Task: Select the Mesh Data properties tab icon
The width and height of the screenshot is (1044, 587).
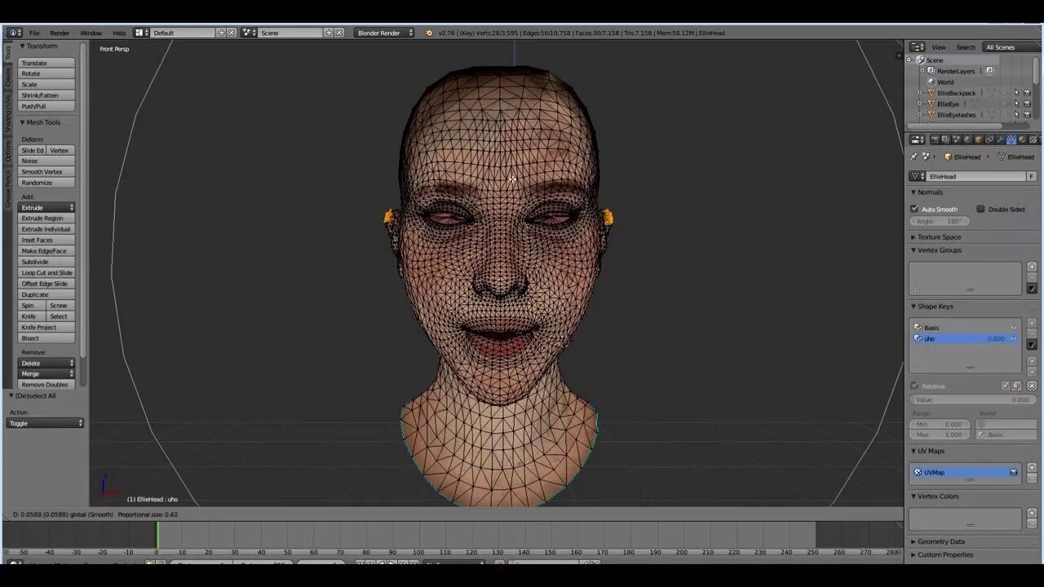Action: coord(1011,140)
